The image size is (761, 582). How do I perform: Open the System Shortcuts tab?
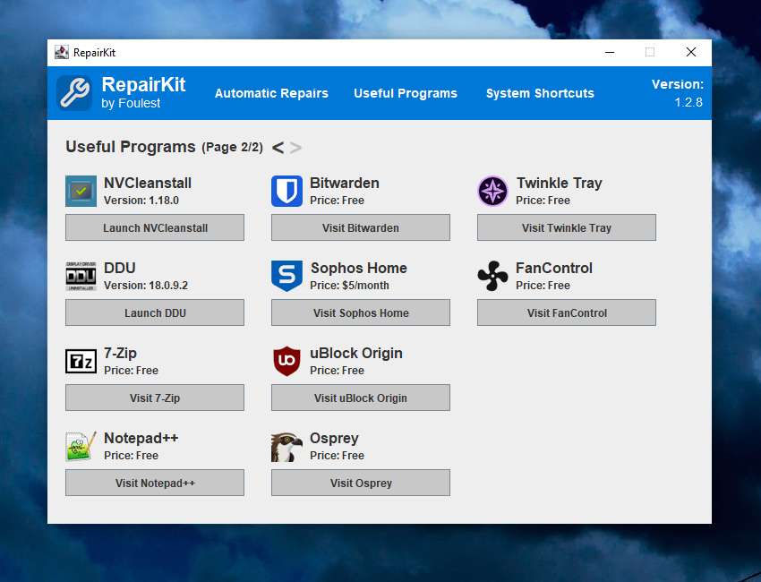(540, 93)
